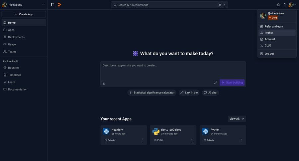The image size is (299, 161).
Task: Open the Healthify app title
Action: pyautogui.click(x=117, y=130)
